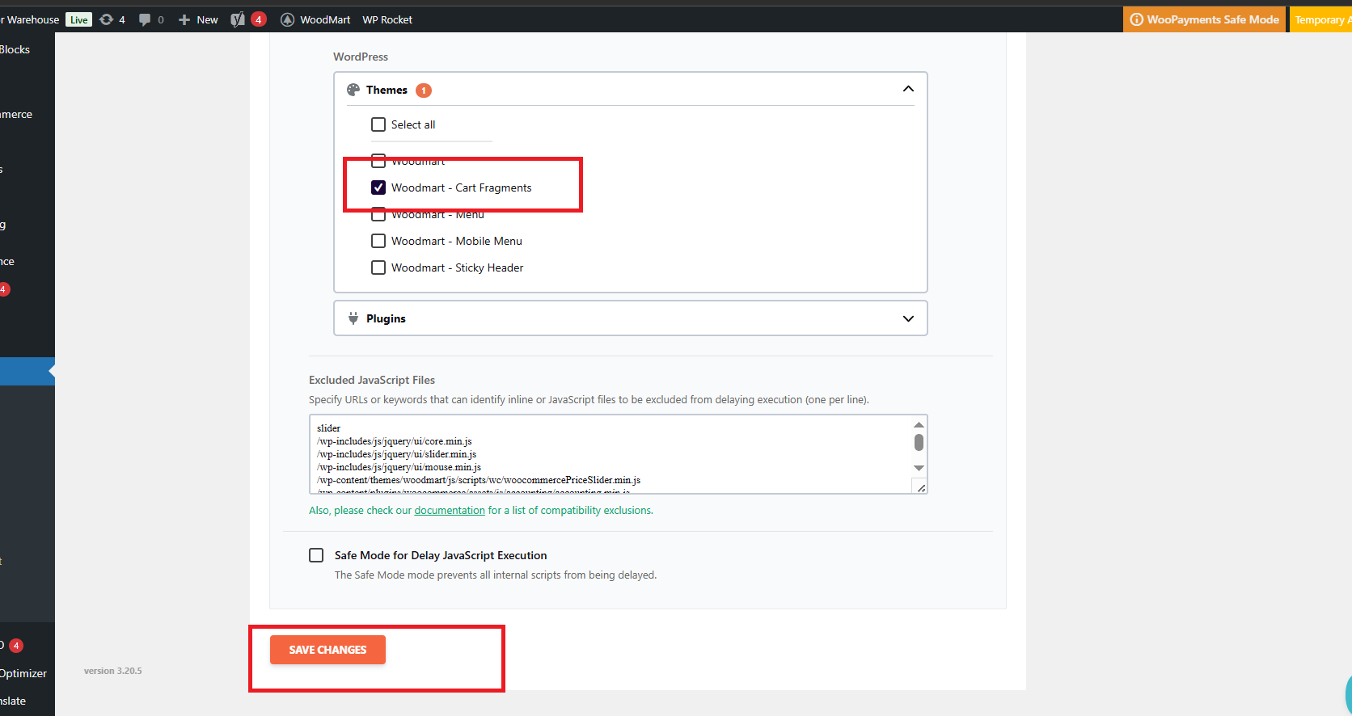Click the woocommercePriceSlider.min.js line
The width and height of the screenshot is (1352, 716).
click(479, 480)
